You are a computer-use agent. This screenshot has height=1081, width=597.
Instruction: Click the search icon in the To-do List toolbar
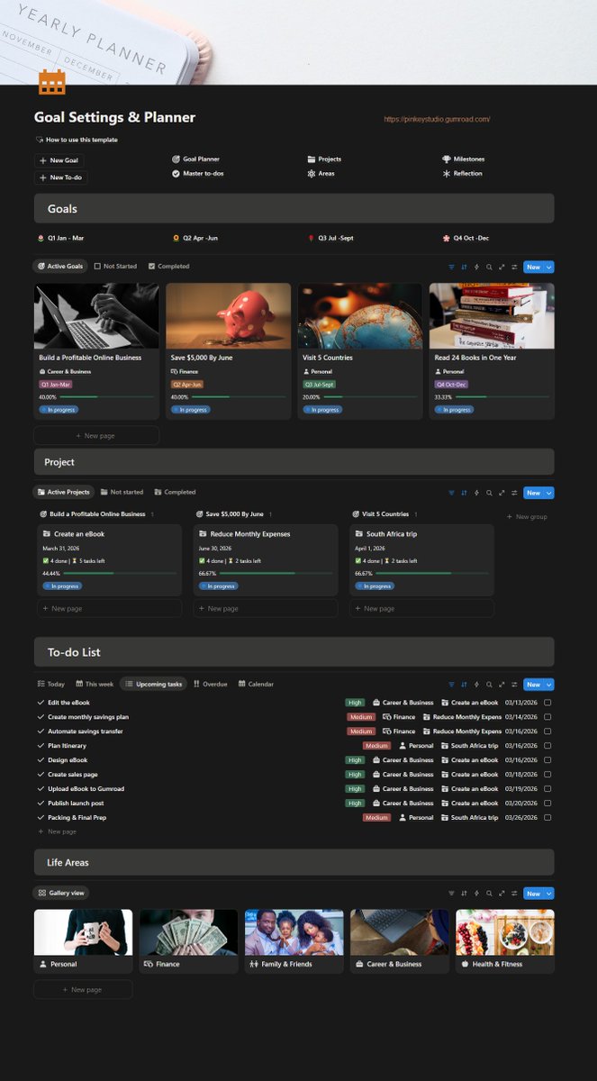(x=489, y=685)
